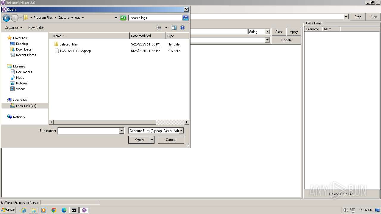The image size is (381, 214).
Task: Expand the File name dropdown arrow
Action: [x=121, y=131]
